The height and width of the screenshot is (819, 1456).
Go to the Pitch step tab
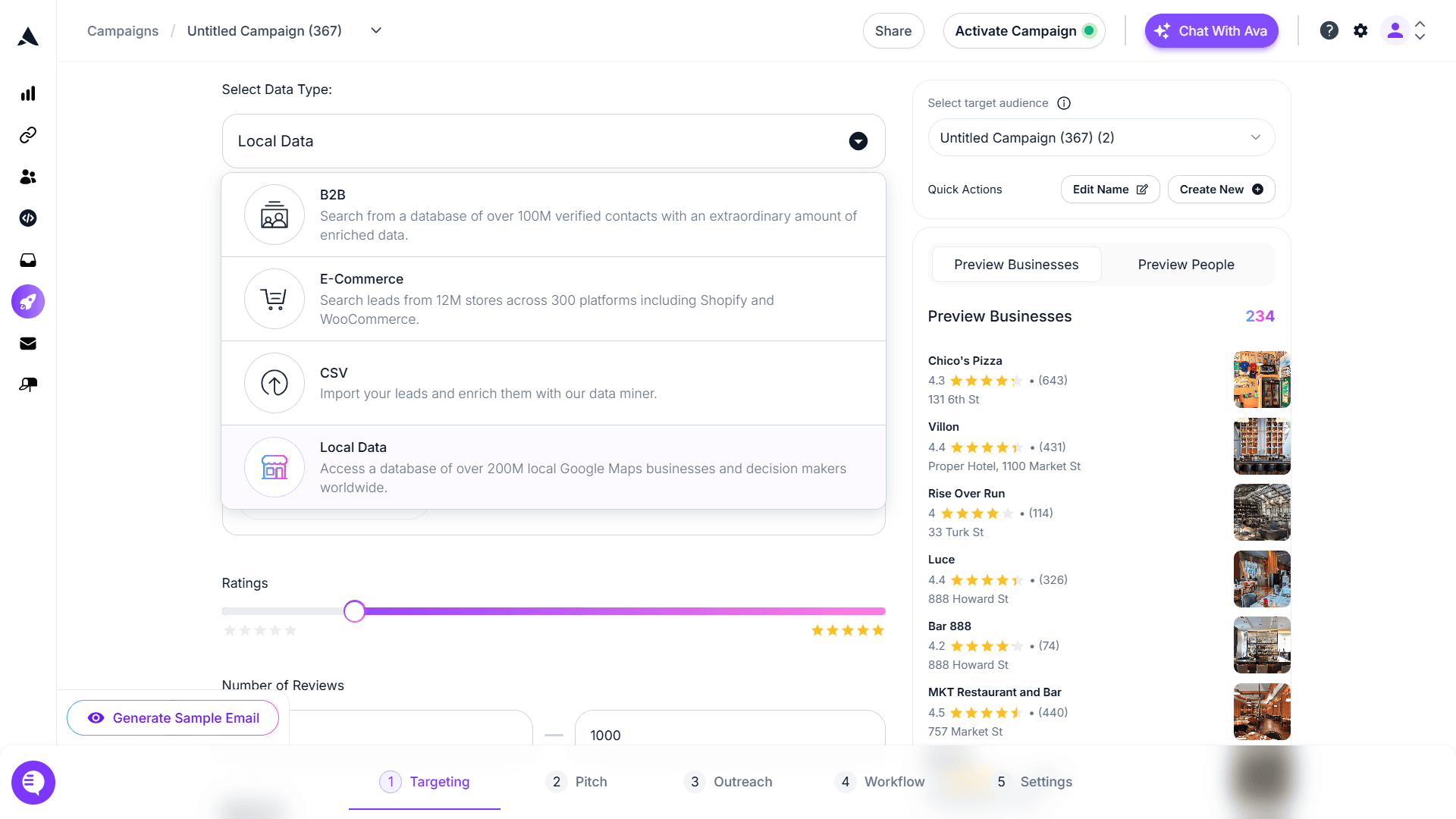tap(577, 782)
